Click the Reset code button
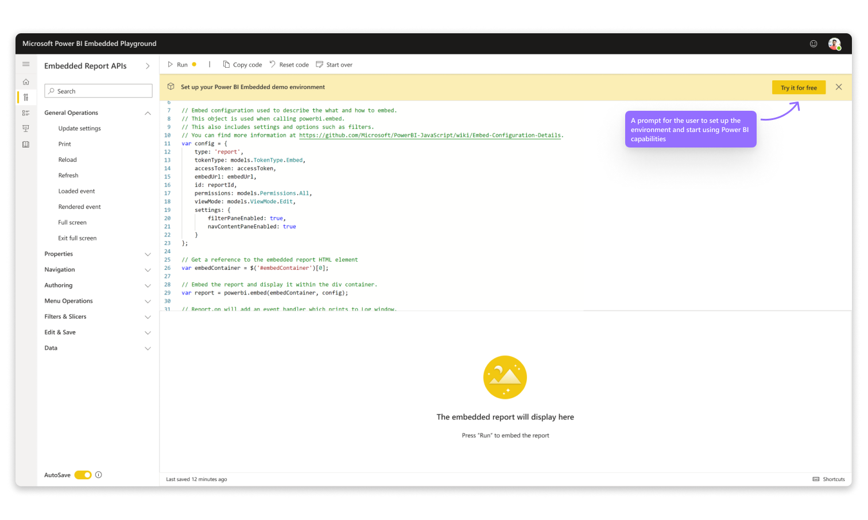This screenshot has height=520, width=868. [289, 65]
